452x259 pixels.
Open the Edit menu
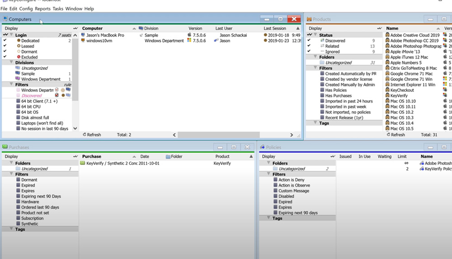(13, 9)
